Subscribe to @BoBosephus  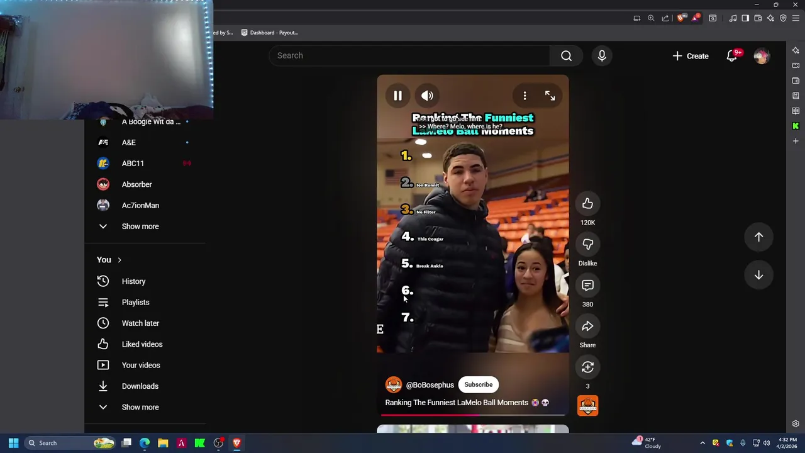tap(478, 384)
